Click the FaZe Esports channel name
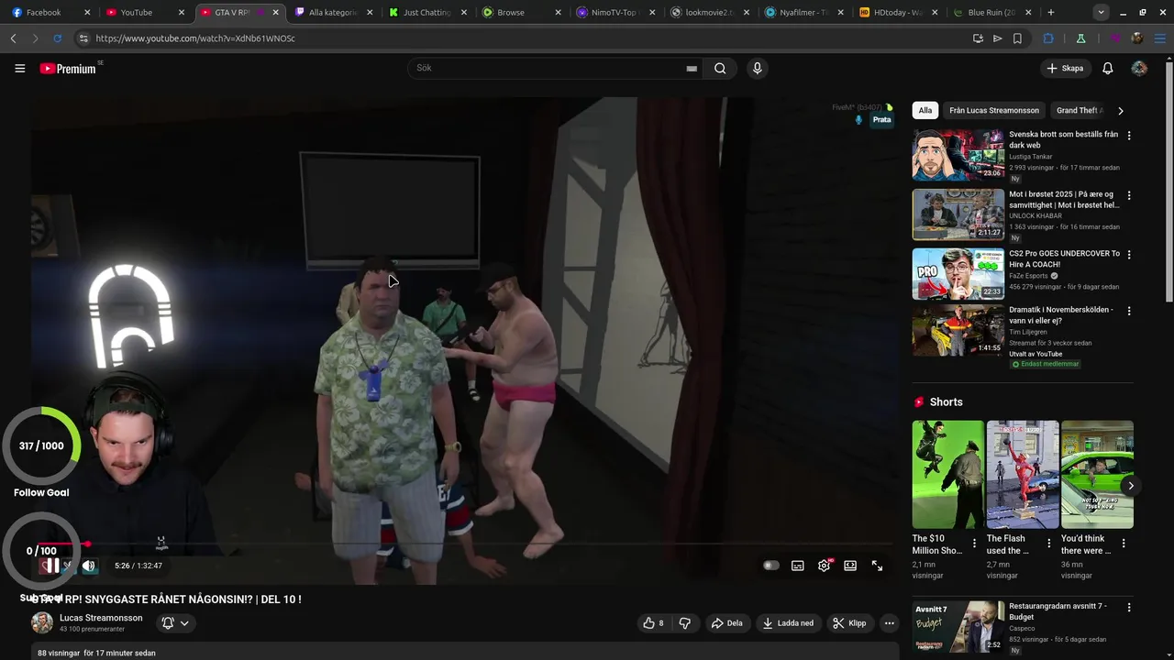Screen dimensions: 1174x660 point(1029,276)
